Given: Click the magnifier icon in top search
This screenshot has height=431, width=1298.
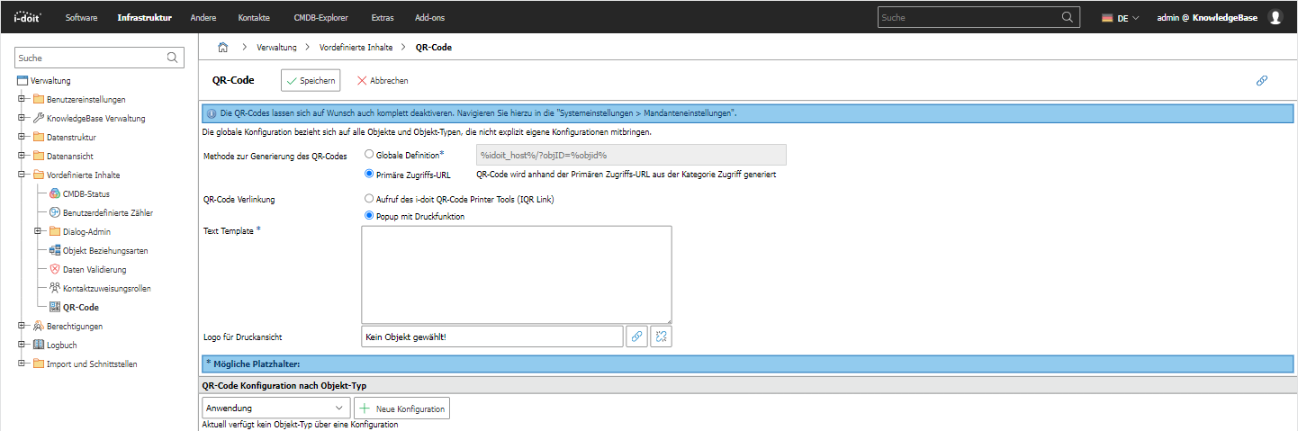Looking at the screenshot, I should pyautogui.click(x=1068, y=17).
